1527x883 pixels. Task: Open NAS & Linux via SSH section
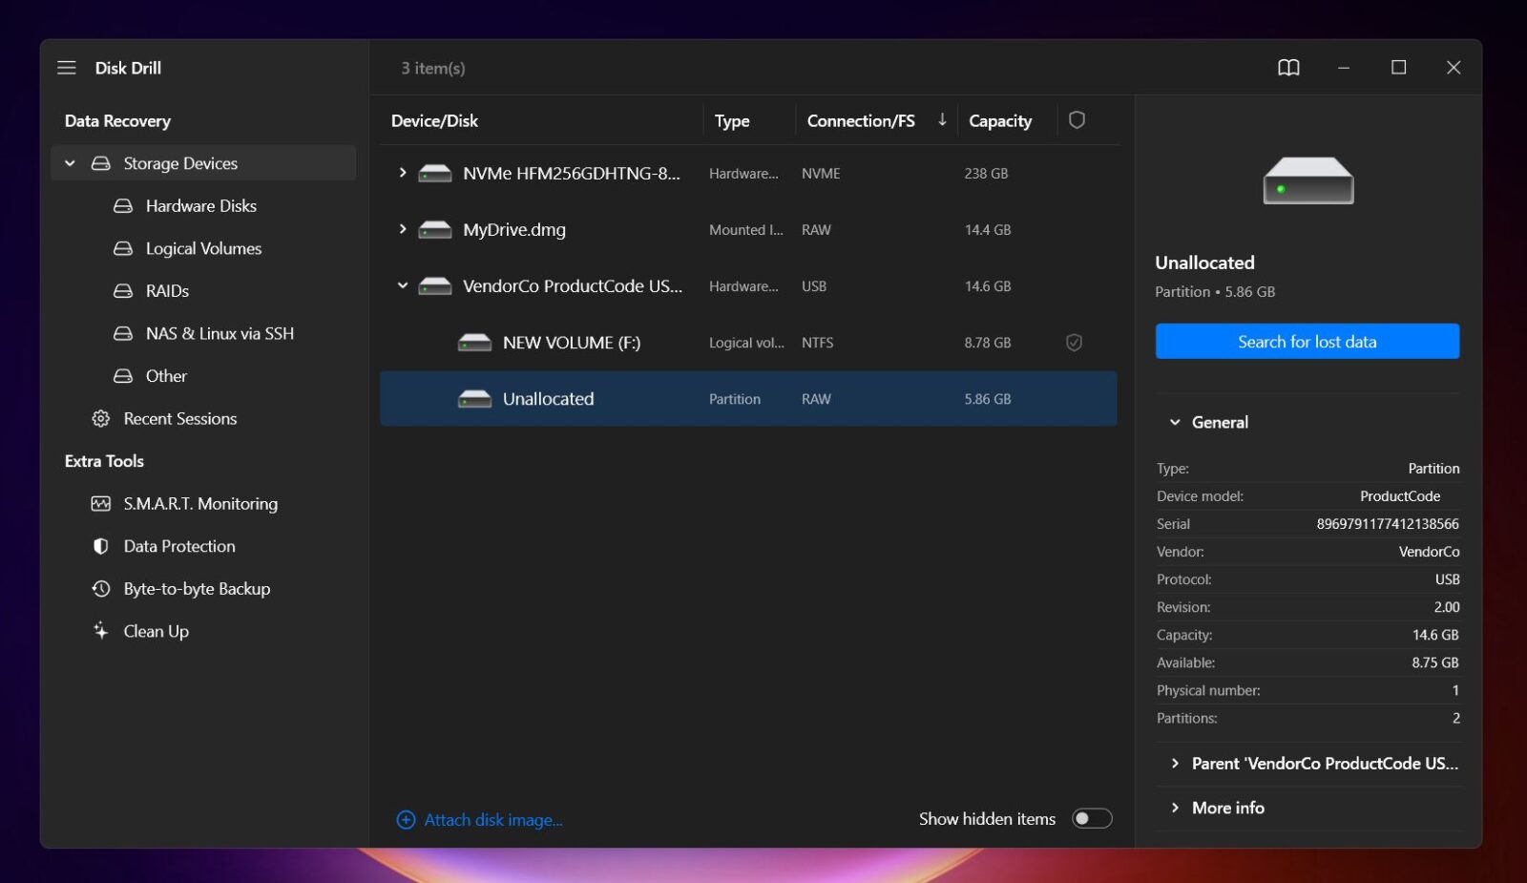[x=220, y=333]
